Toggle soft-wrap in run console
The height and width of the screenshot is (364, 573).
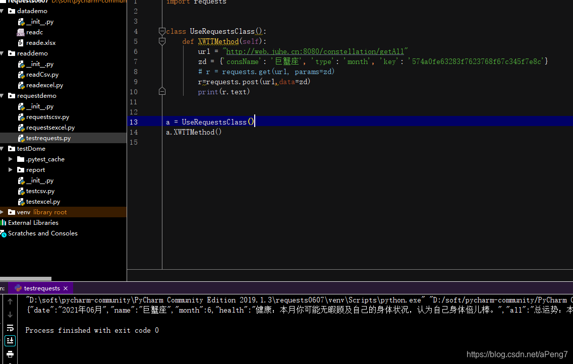[10, 328]
